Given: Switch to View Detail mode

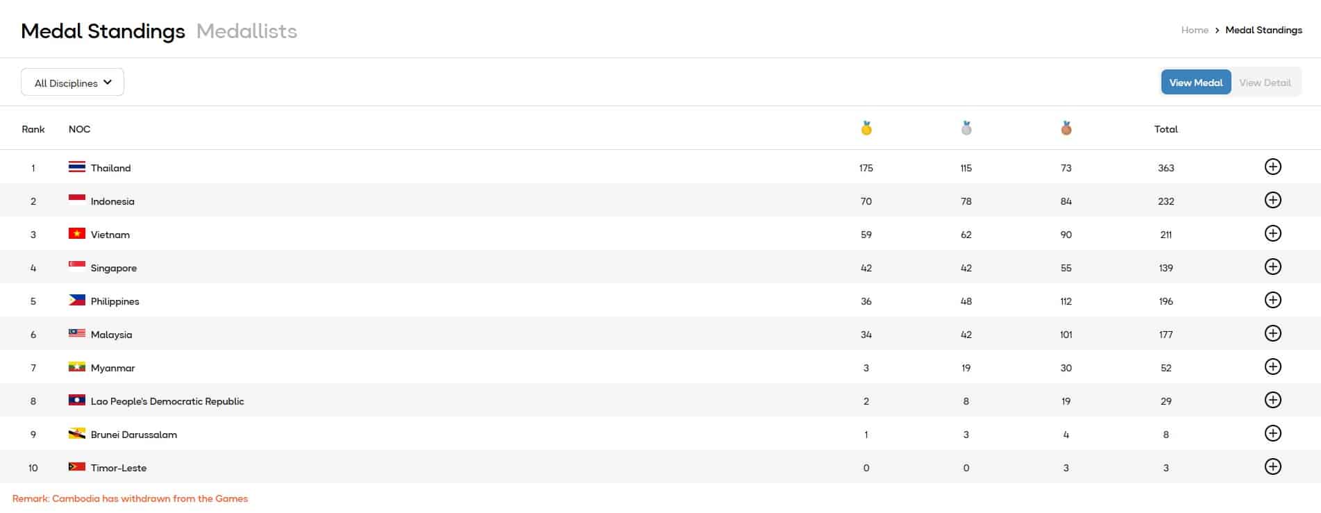Looking at the screenshot, I should point(1265,83).
